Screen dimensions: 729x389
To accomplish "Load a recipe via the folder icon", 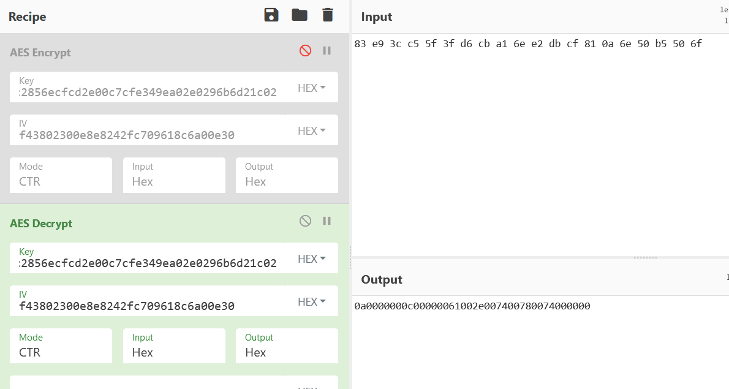I will tap(300, 15).
